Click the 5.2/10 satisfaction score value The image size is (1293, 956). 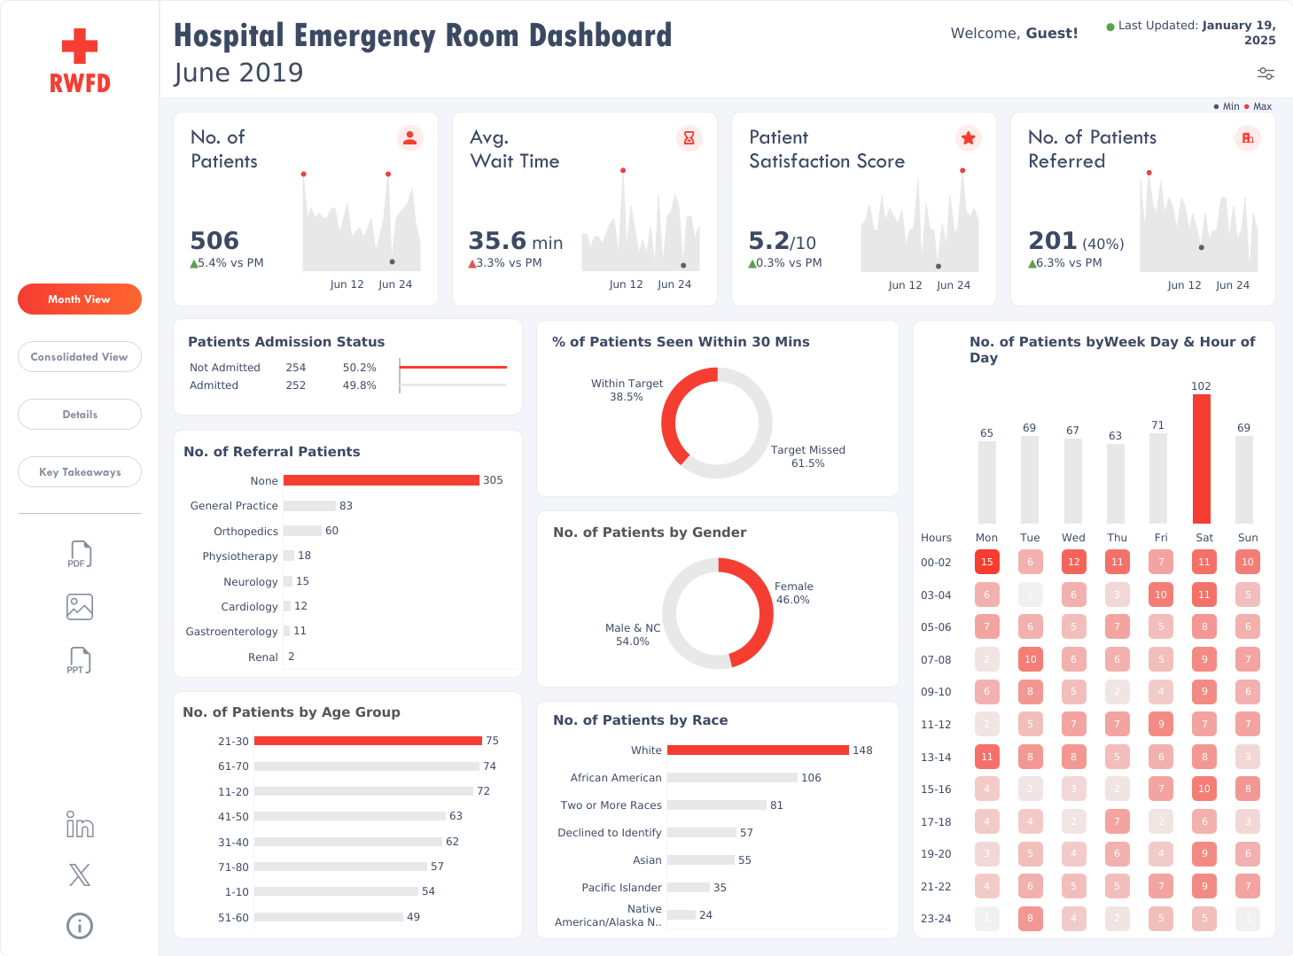[783, 241]
